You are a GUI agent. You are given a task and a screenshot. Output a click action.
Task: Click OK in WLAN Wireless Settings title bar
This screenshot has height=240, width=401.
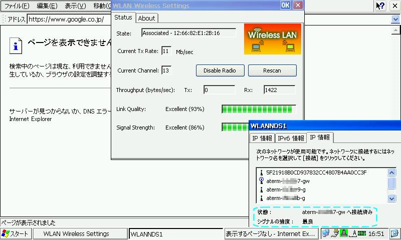285,5
